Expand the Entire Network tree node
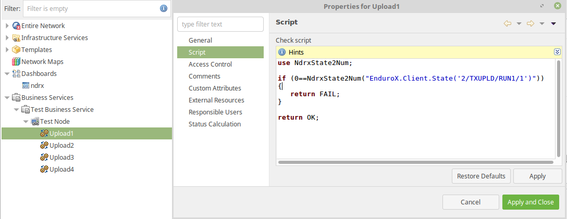Viewport: 567px width, 219px height. point(7,25)
